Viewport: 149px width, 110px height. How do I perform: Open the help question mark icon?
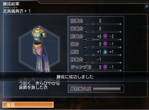click(x=147, y=6)
